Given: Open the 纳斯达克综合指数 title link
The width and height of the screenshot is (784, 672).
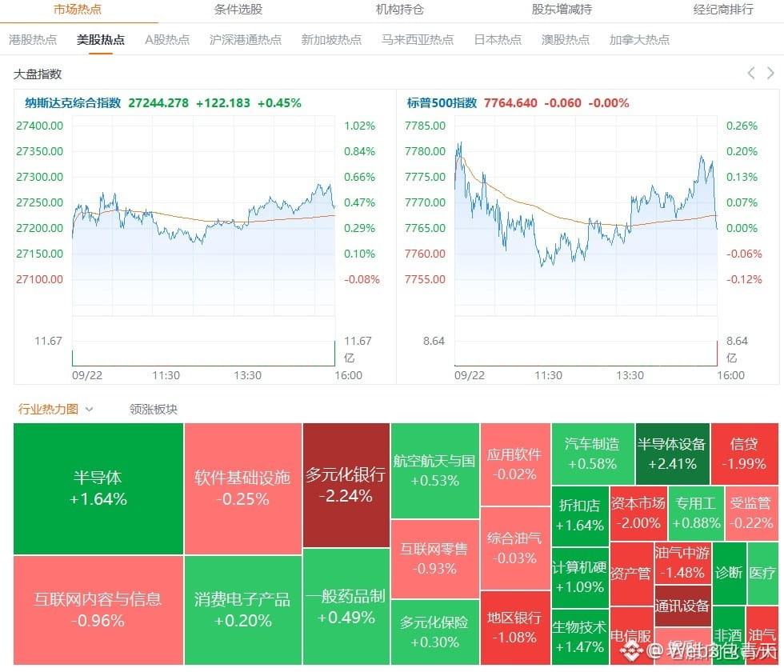Looking at the screenshot, I should pyautogui.click(x=73, y=103).
